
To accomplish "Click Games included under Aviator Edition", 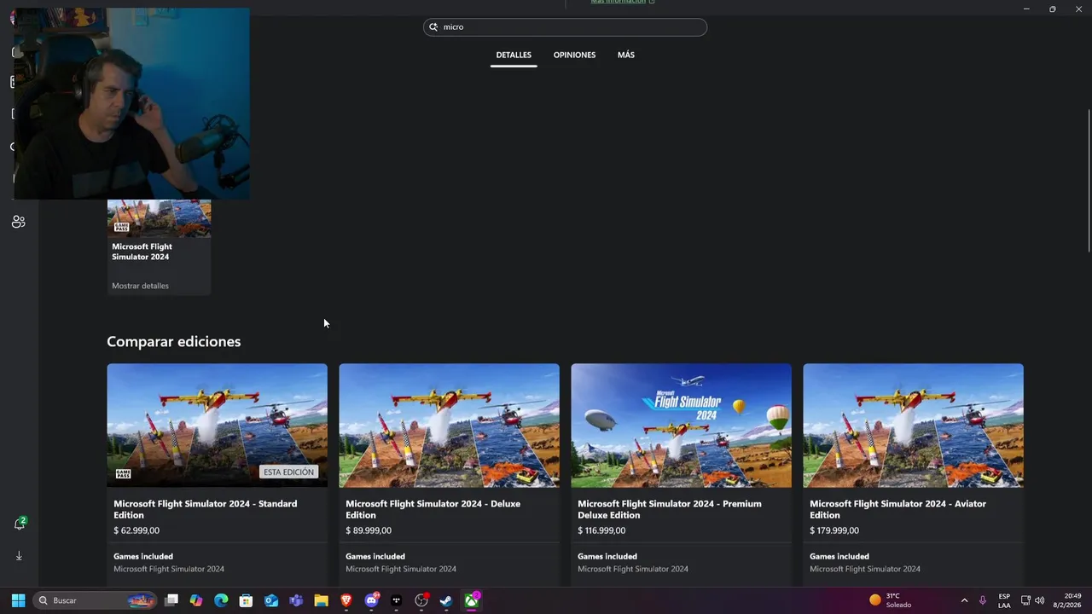I will pyautogui.click(x=839, y=556).
